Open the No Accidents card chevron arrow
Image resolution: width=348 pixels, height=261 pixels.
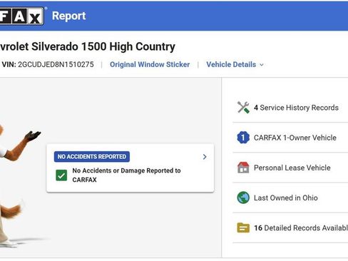tap(205, 157)
